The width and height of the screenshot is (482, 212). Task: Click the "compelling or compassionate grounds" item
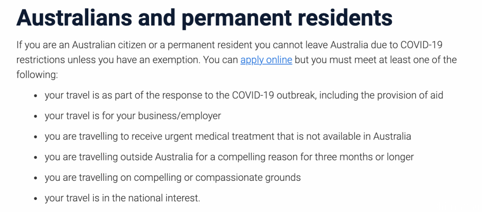coord(173,178)
